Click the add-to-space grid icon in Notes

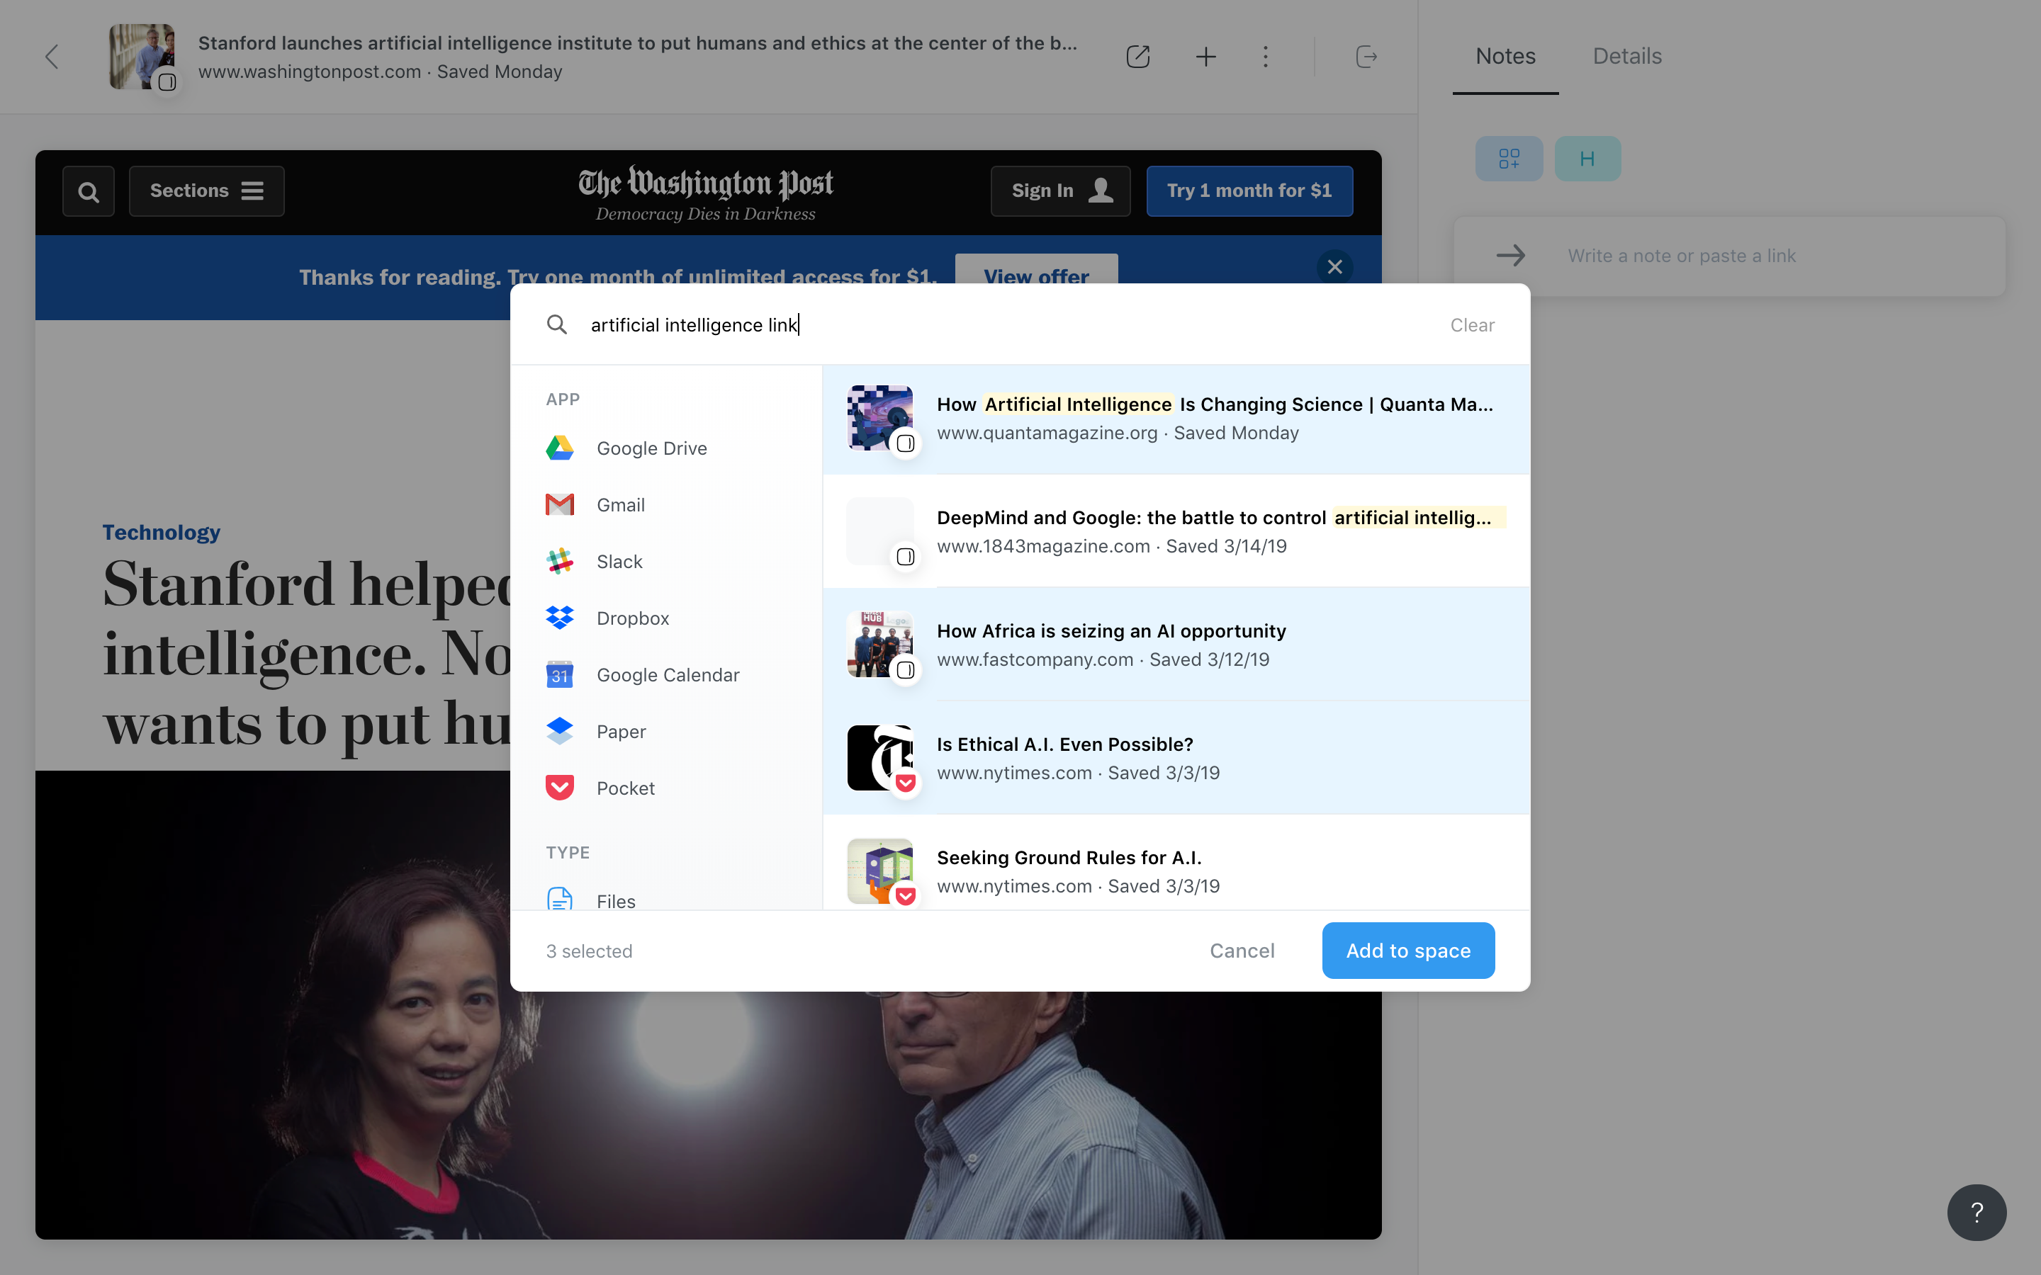[1509, 159]
